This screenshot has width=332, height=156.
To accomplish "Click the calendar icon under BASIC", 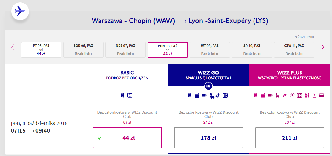I will pos(130,95).
